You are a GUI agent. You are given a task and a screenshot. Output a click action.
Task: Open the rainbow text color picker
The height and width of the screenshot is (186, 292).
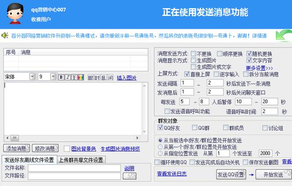click(80, 77)
